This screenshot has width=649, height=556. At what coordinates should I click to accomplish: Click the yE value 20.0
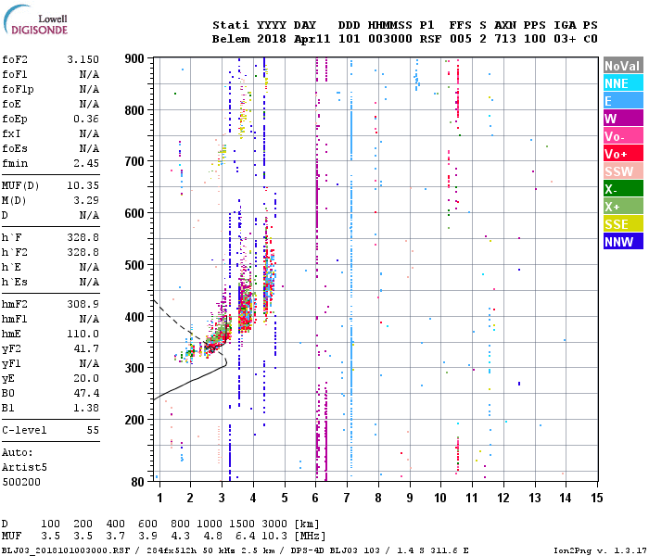86,378
